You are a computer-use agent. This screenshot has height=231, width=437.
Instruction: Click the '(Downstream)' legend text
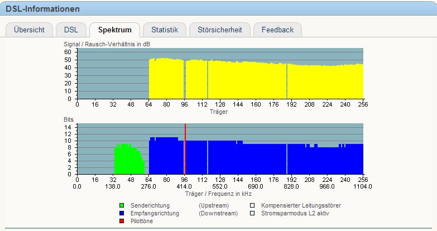pyautogui.click(x=218, y=214)
